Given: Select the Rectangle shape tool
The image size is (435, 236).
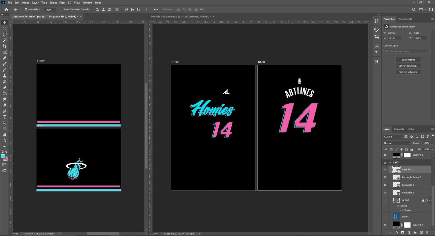Looking at the screenshot, I should [4, 129].
